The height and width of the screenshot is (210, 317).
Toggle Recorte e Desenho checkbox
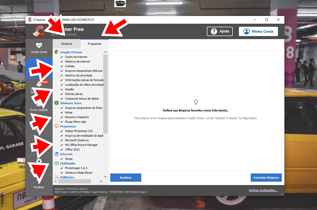tap(62, 117)
